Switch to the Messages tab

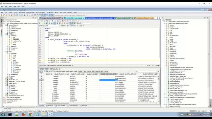point(84,106)
